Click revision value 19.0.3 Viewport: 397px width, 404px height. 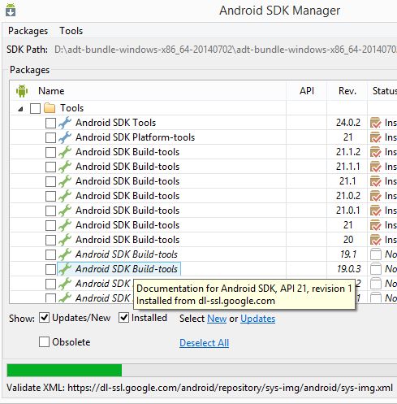click(x=349, y=269)
